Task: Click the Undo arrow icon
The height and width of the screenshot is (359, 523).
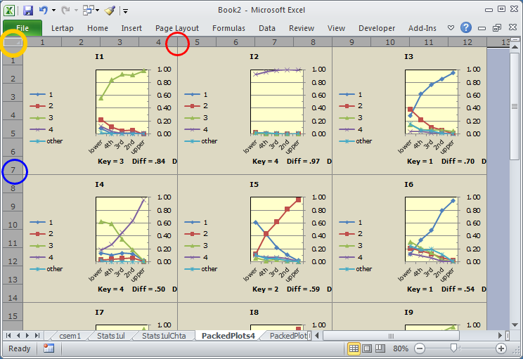Action: (43, 11)
